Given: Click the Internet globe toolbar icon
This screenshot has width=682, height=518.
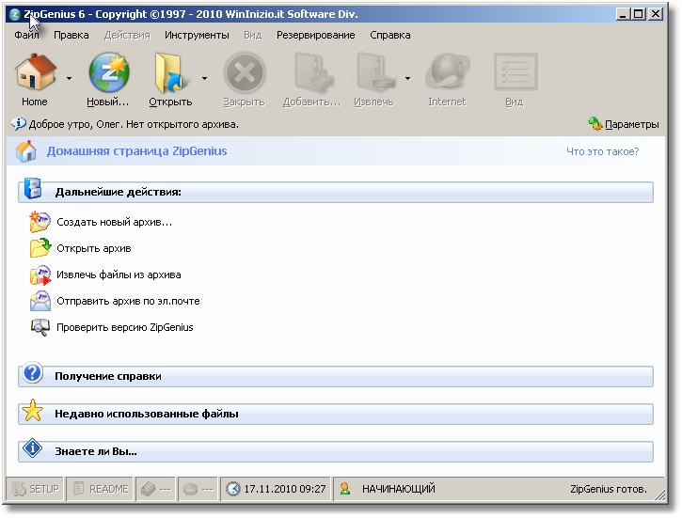Looking at the screenshot, I should (448, 73).
